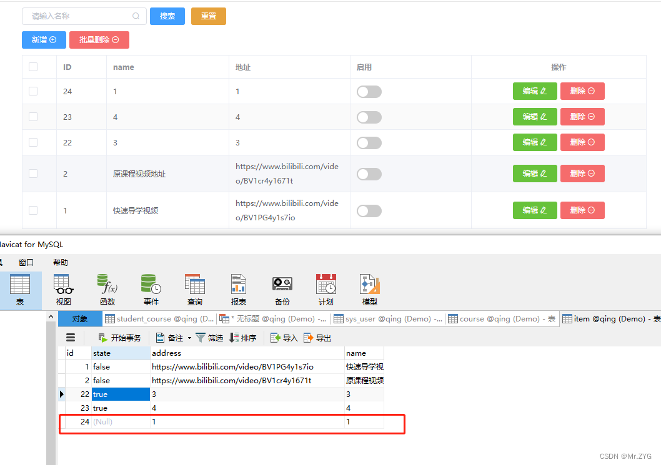Click the 报表 (Reports) icon
This screenshot has width=661, height=465.
[x=238, y=288]
